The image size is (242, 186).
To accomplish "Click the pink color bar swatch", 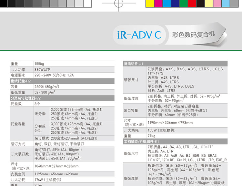I will (217, 4).
